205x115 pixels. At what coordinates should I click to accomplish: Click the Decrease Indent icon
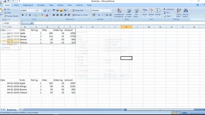pos(65,15)
